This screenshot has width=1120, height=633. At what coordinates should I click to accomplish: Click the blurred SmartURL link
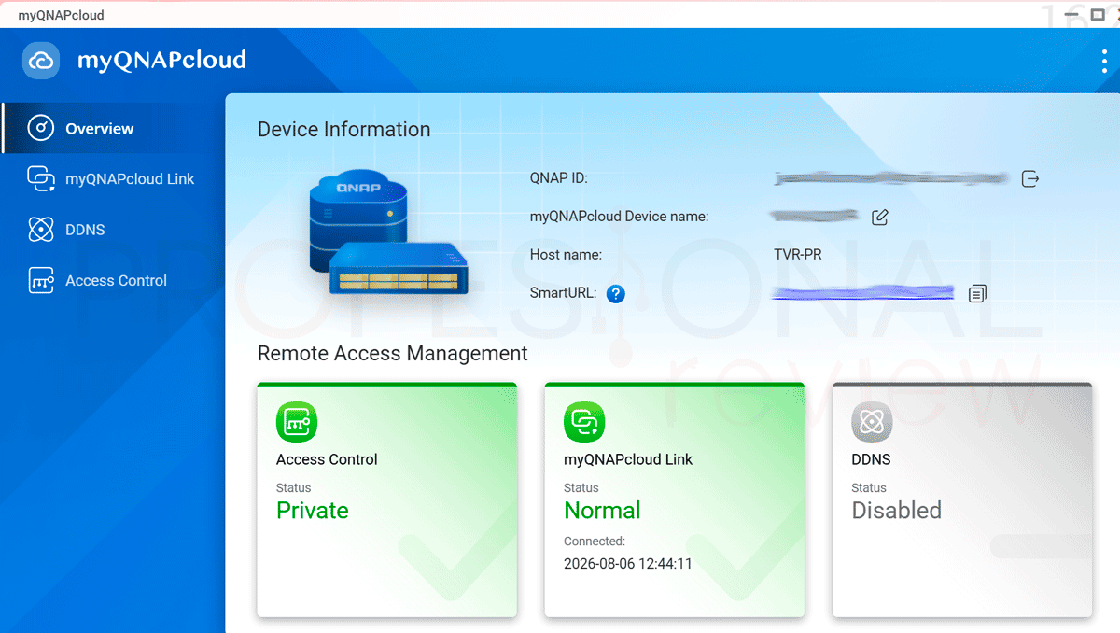(863, 293)
